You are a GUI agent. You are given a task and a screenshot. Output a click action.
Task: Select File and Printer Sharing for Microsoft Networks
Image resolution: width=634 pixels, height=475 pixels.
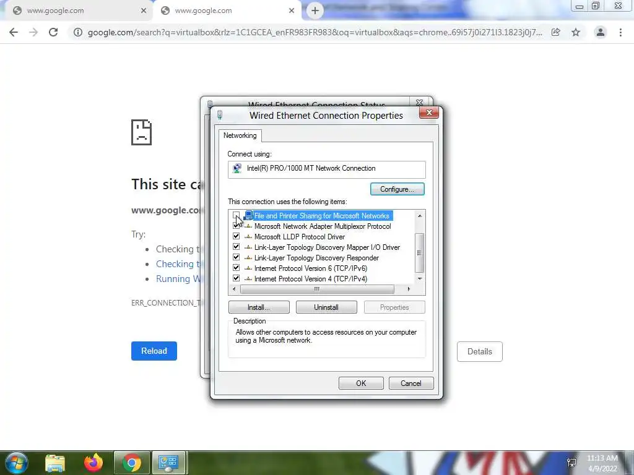(322, 216)
